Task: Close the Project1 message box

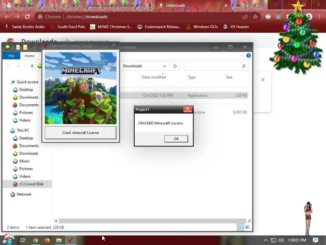Action: point(188,109)
